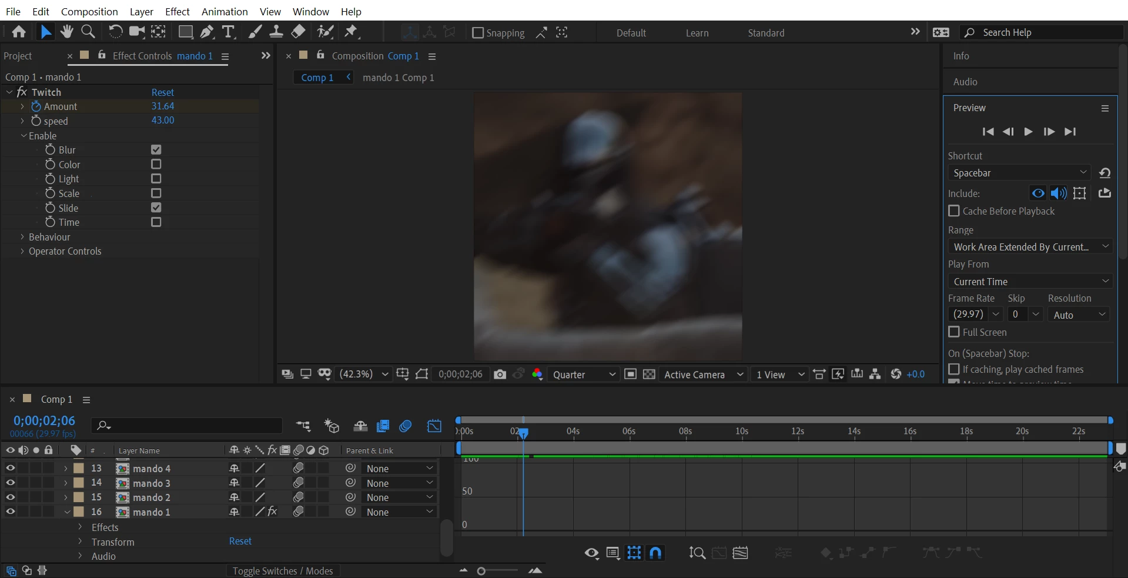Go to the Home screen icon
Image resolution: width=1128 pixels, height=578 pixels.
(19, 32)
